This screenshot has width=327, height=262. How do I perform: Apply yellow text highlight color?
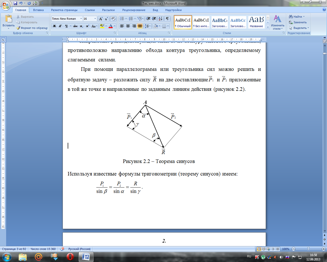[x=102, y=26]
